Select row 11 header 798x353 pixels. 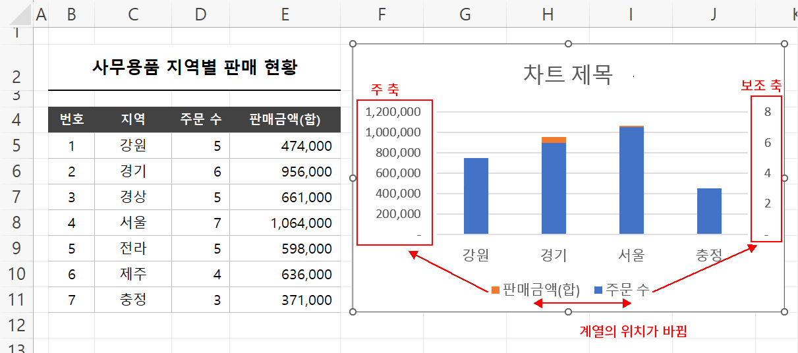point(16,300)
